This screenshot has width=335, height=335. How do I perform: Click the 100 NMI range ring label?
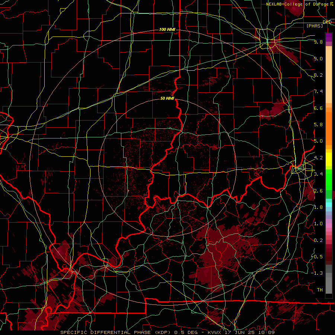(x=167, y=29)
